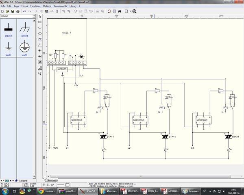Screen dimensions: 244x195
Task: Select the arrow pointer tool
Action: [40, 16]
